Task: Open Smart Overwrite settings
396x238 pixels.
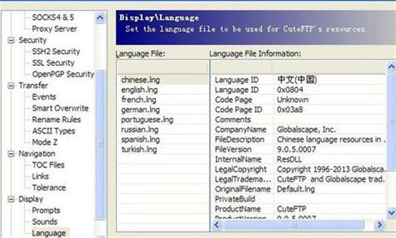Action: click(x=60, y=108)
